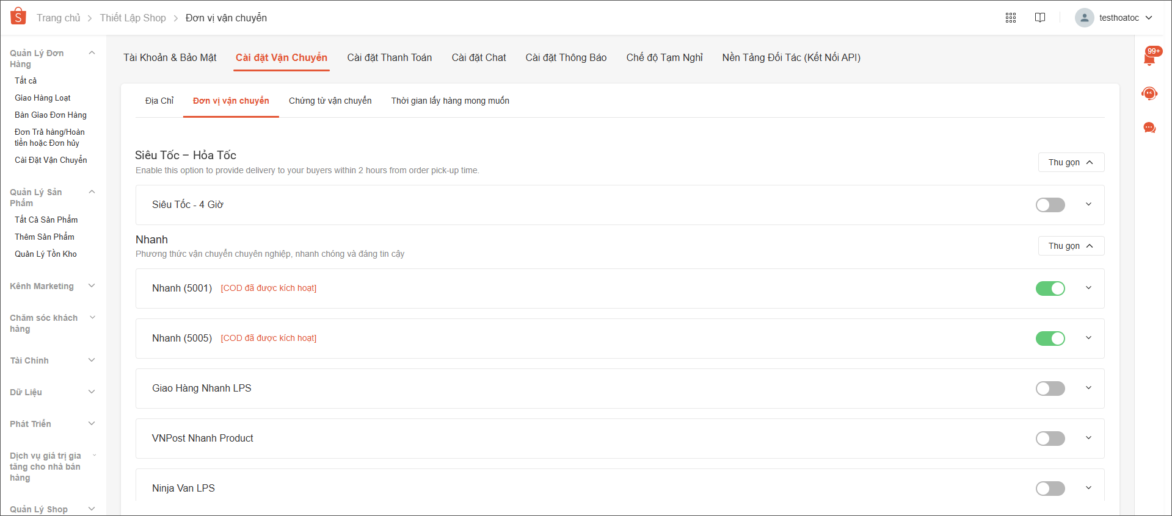Enable the VNPost Nhanh Product toggle
The image size is (1172, 516).
pos(1050,439)
